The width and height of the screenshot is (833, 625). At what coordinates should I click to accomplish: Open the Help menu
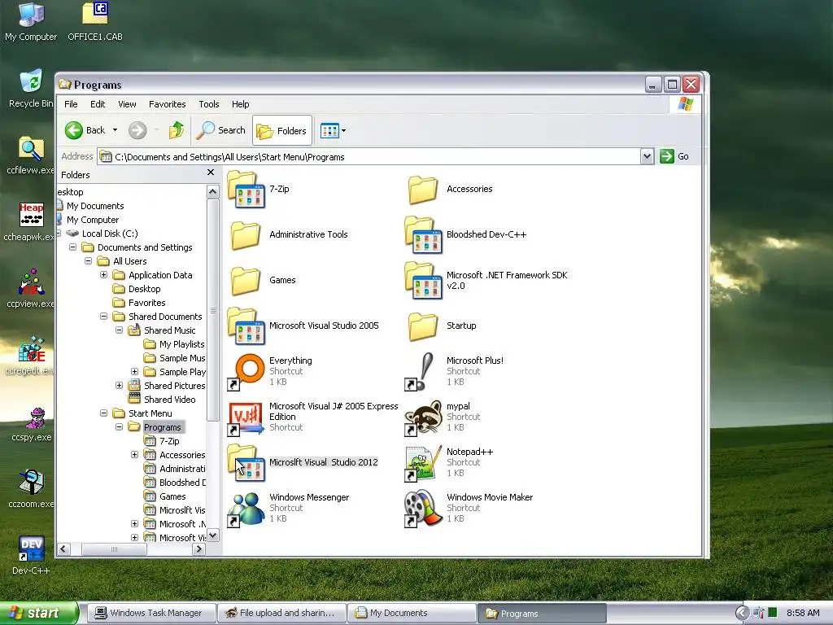[x=240, y=104]
